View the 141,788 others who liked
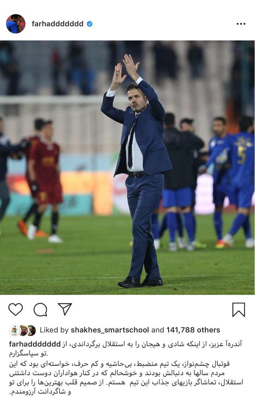255x411 pixels. pos(193,330)
